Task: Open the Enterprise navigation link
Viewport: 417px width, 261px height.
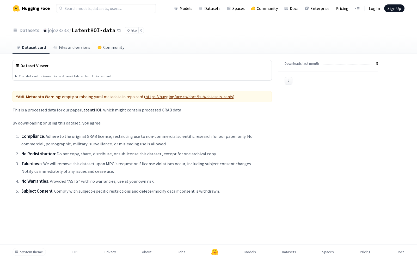Action: pyautogui.click(x=317, y=8)
